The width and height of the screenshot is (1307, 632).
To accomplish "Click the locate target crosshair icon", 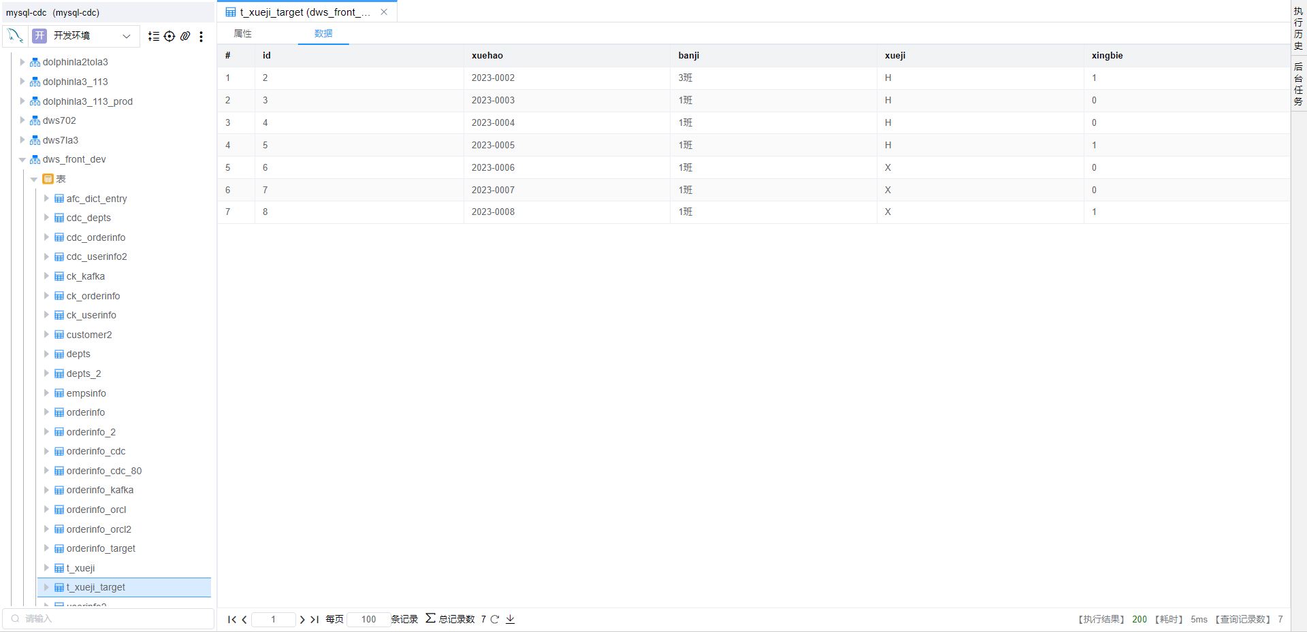I will tap(170, 36).
